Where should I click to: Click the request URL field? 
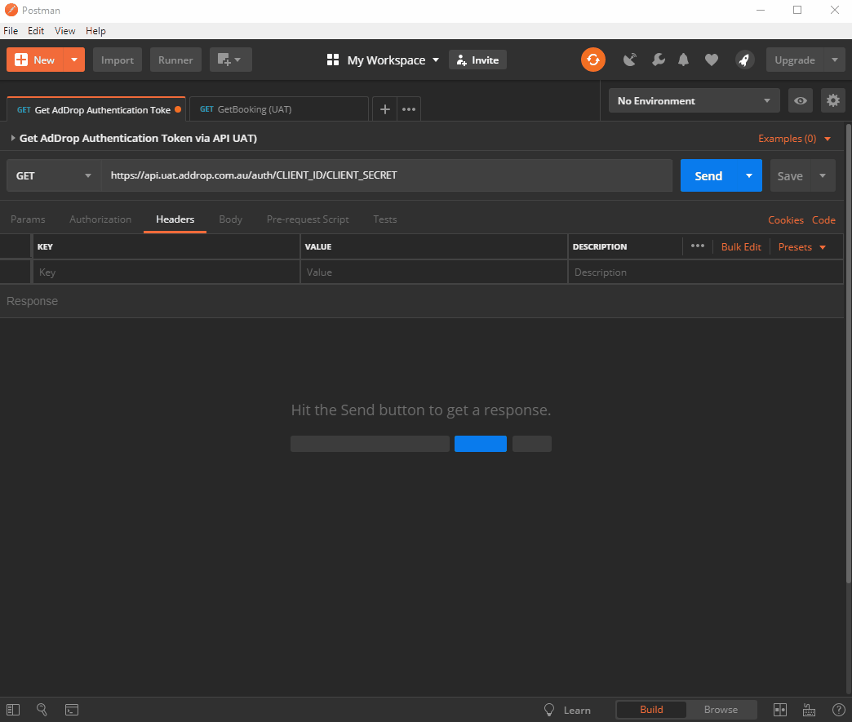click(387, 175)
